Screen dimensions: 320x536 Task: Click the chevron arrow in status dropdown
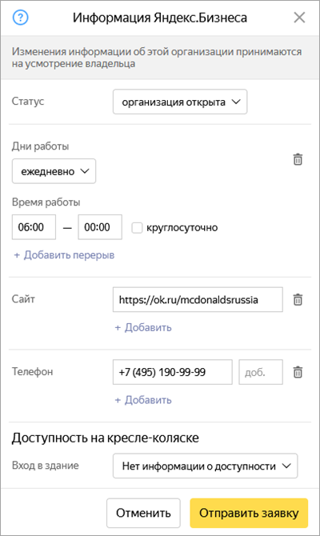[236, 102]
